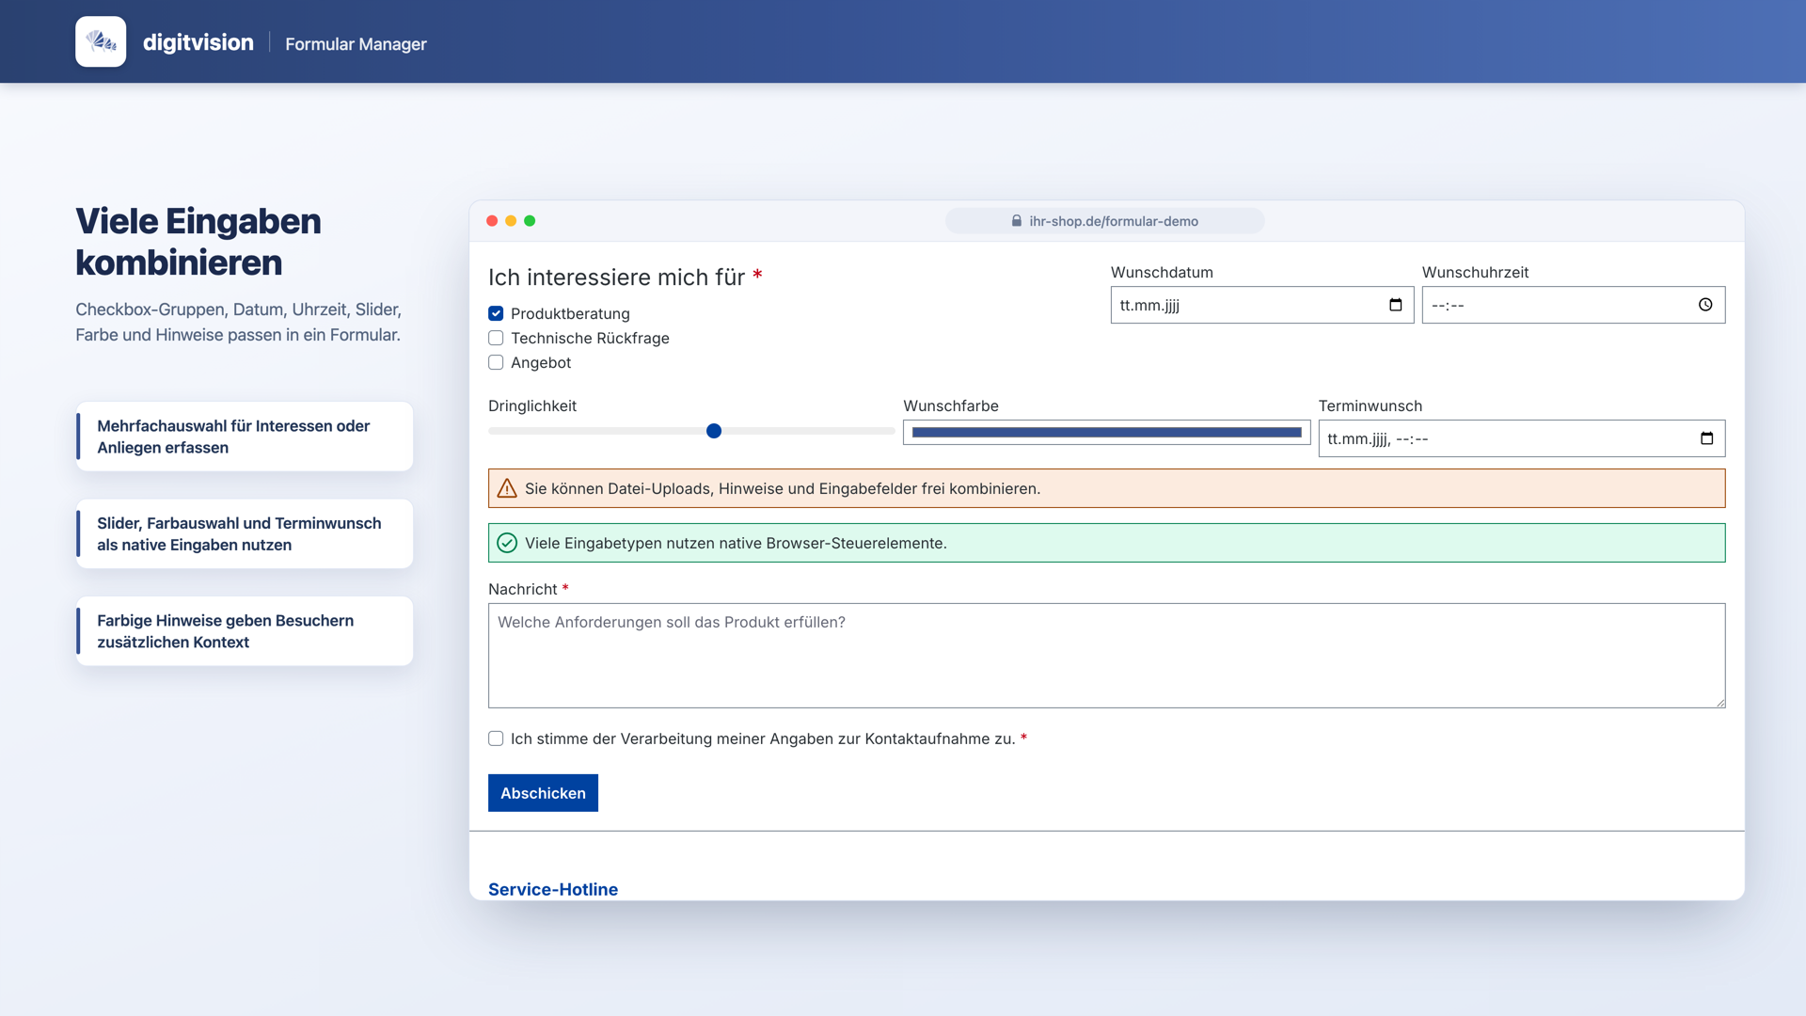Click the Produktberatung label text
Image resolution: width=1806 pixels, height=1016 pixels.
coord(570,313)
